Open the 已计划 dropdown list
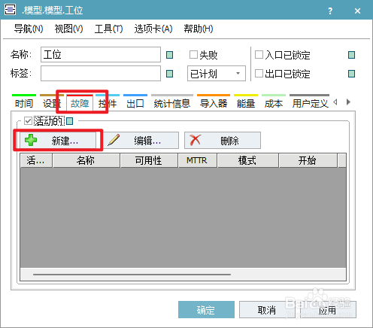Image resolution: width=373 pixels, height=328 pixels. click(x=217, y=74)
